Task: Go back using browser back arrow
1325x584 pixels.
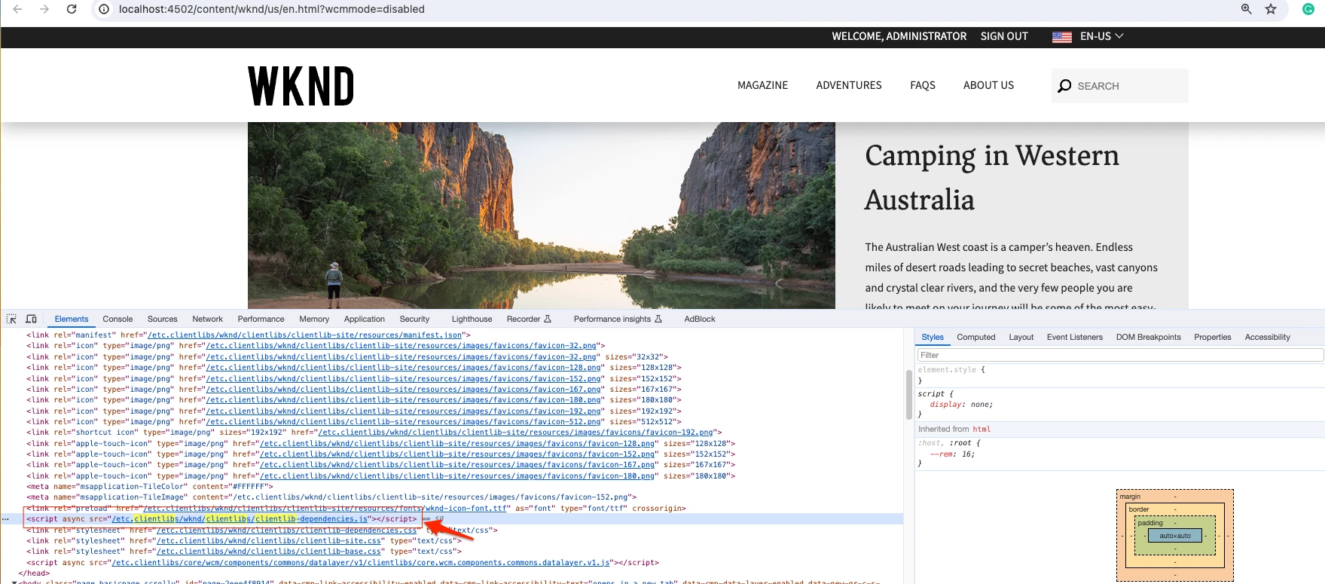Action: click(x=17, y=9)
